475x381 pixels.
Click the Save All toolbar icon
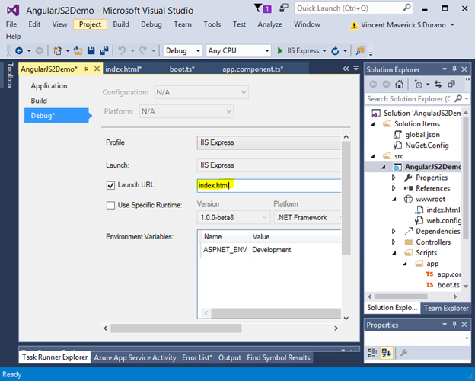pos(102,51)
